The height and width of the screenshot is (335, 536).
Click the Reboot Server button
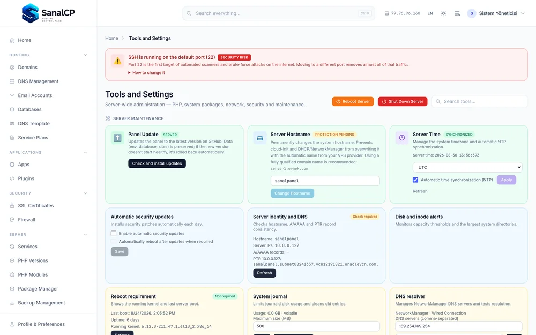coord(353,101)
